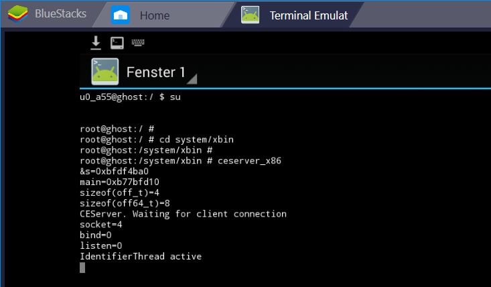Click the 'cd system/xbin' command line
The image size is (491, 287).
tap(157, 139)
